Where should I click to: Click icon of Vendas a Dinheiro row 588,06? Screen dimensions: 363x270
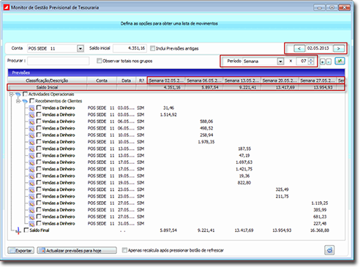coord(31,121)
